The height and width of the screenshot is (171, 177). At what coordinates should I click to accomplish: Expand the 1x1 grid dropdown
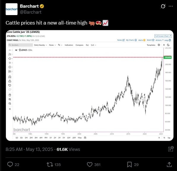[x=94, y=45]
